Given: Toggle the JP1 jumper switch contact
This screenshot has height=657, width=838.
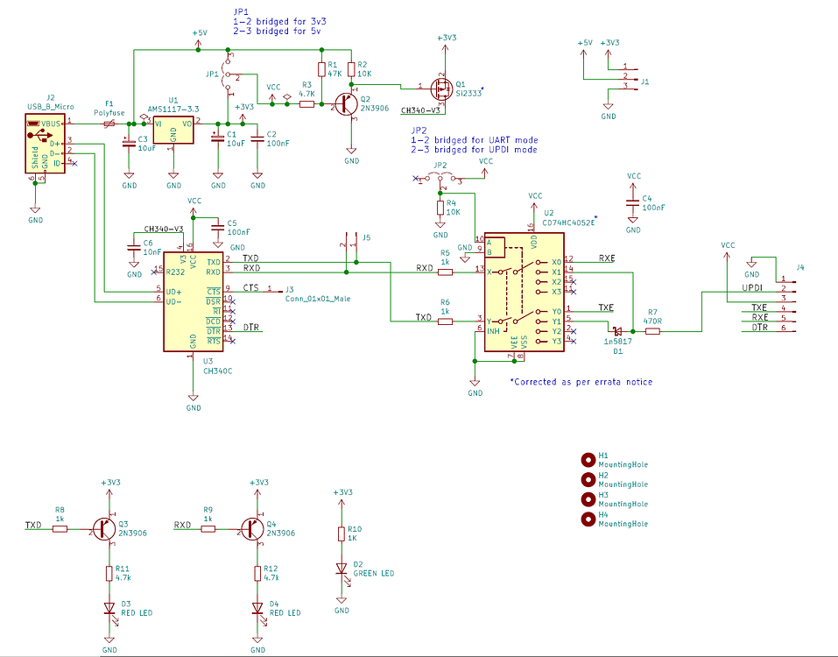Looking at the screenshot, I should point(228,74).
